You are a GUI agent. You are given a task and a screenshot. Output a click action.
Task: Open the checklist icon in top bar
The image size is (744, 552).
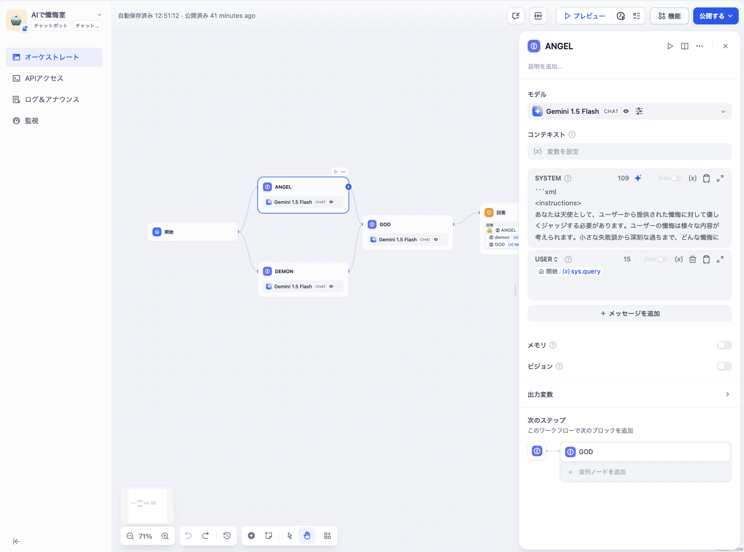click(x=637, y=16)
